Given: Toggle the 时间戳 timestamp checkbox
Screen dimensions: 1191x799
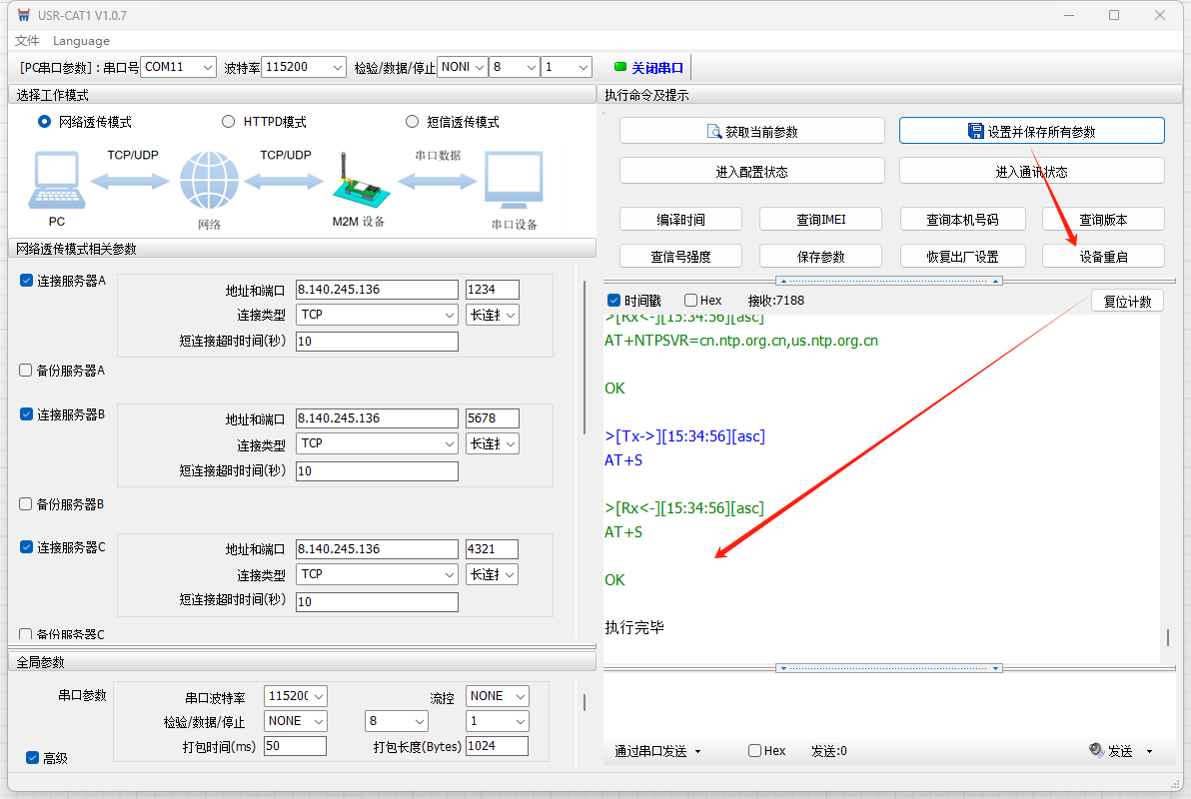Looking at the screenshot, I should pos(614,301).
